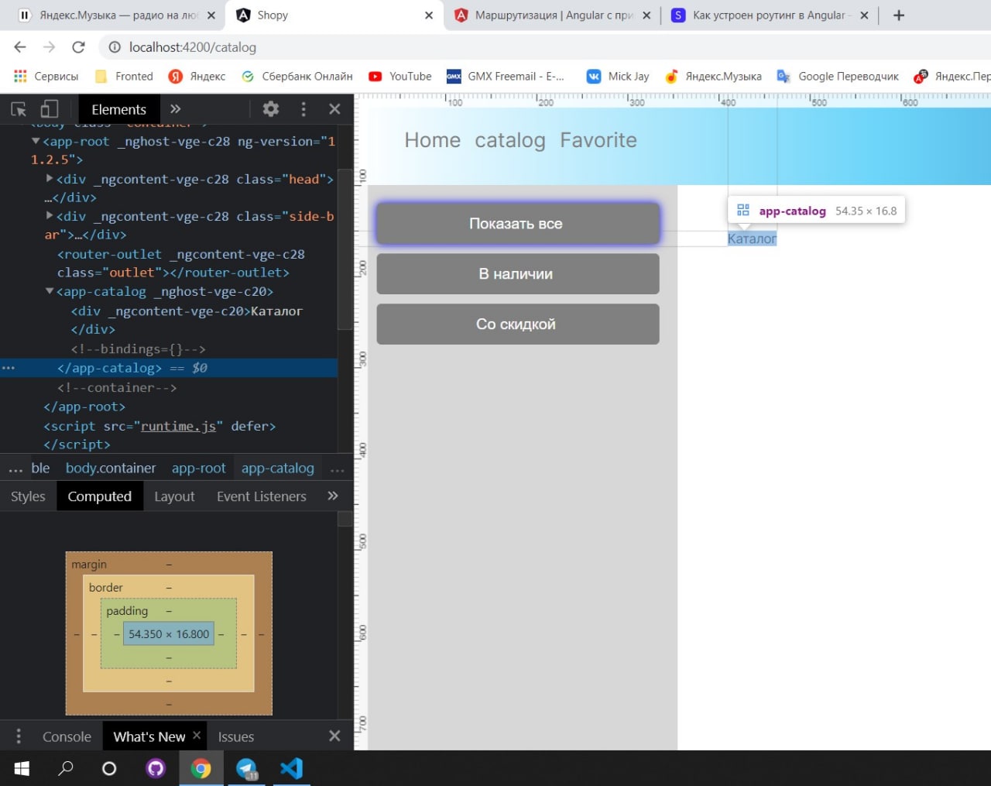The height and width of the screenshot is (786, 991).
Task: Reload the current page
Action: coord(78,47)
